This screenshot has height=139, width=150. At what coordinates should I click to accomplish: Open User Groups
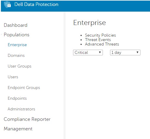click(20, 66)
